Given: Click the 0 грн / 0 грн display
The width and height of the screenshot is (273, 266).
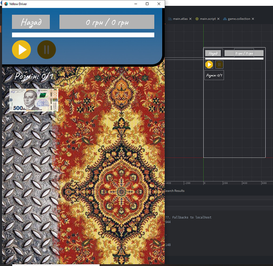Looking at the screenshot, I should [x=107, y=22].
